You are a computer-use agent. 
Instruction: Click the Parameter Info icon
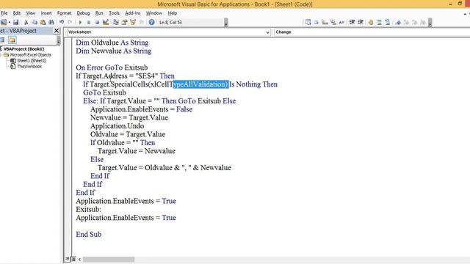pos(333,22)
